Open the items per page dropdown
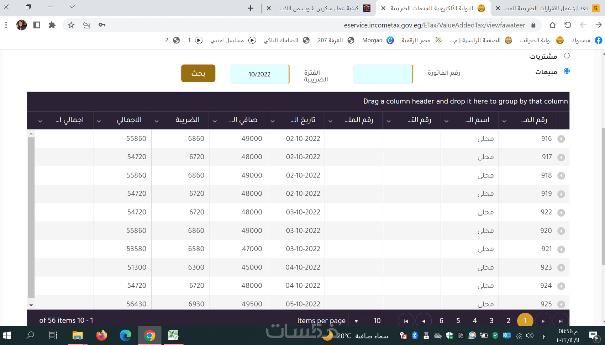The width and height of the screenshot is (605, 345). [365, 321]
